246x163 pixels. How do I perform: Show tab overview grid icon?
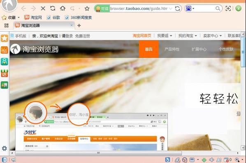click(x=7, y=26)
